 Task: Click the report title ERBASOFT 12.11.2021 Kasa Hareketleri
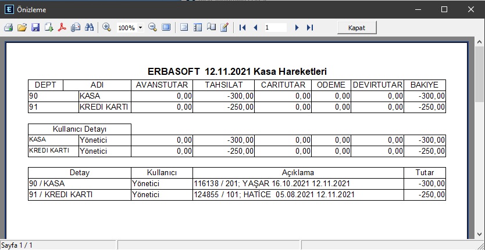[x=237, y=72]
